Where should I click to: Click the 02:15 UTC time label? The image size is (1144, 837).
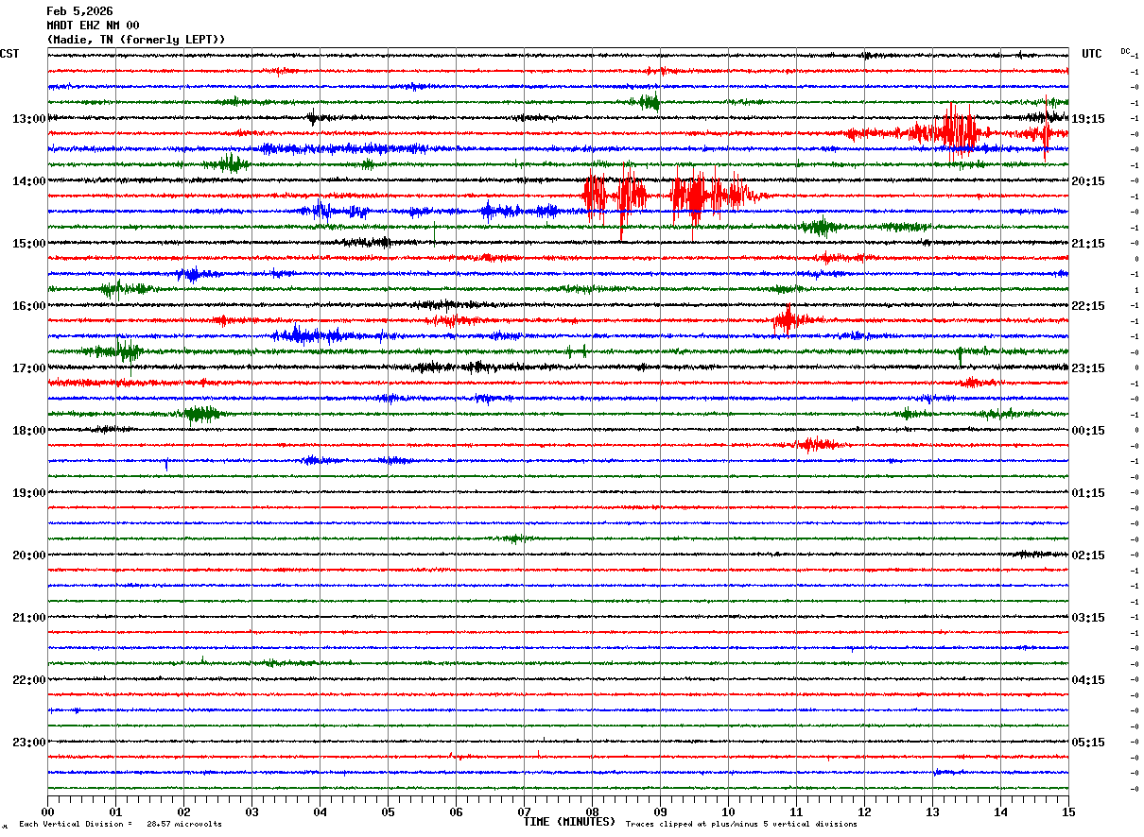coord(1088,555)
